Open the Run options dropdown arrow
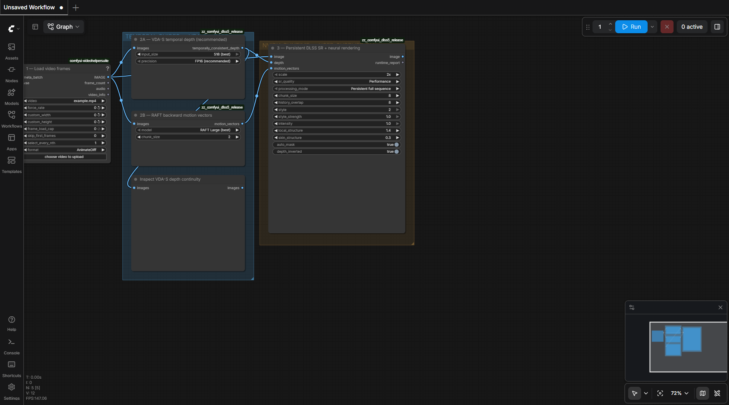The image size is (729, 405). pos(652,27)
